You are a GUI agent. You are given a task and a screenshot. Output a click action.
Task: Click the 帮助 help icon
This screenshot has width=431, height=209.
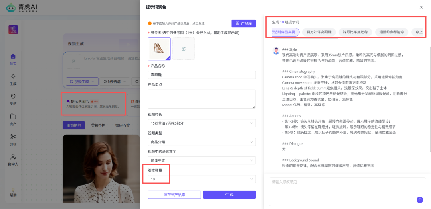(x=13, y=191)
